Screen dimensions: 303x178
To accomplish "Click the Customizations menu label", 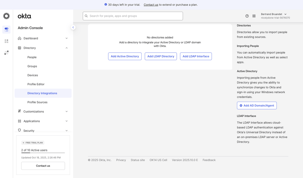I will click(34, 111).
